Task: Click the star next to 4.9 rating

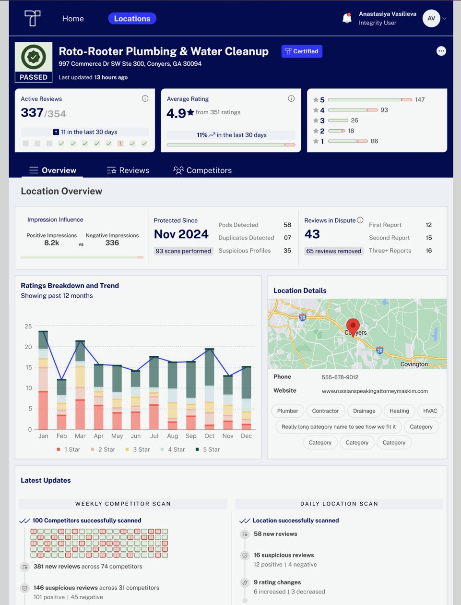Action: tap(190, 112)
